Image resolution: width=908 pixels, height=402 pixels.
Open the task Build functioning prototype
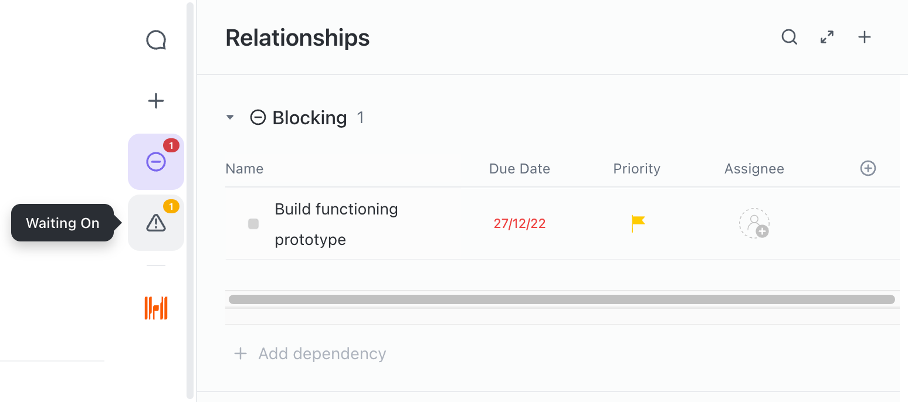click(336, 223)
